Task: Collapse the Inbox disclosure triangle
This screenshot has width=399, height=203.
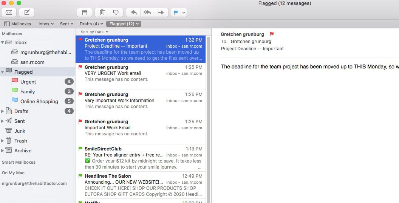Action: point(3,42)
